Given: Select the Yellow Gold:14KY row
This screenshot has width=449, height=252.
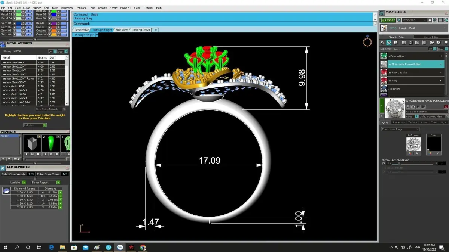Looking at the screenshot, I should 33,70.
